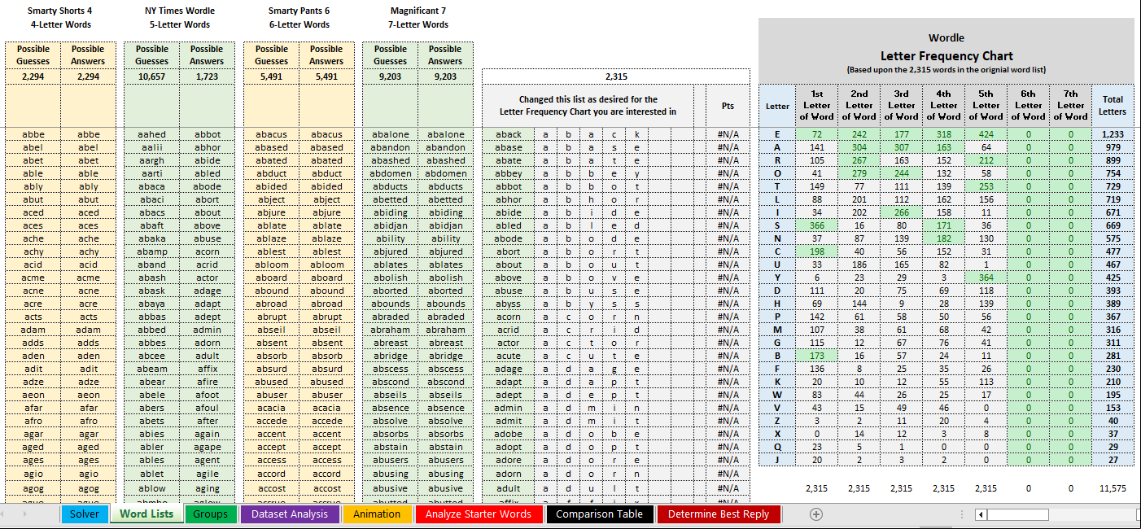The image size is (1141, 529).
Task: Click the horizontal scrollbar left arrow
Action: tap(981, 514)
